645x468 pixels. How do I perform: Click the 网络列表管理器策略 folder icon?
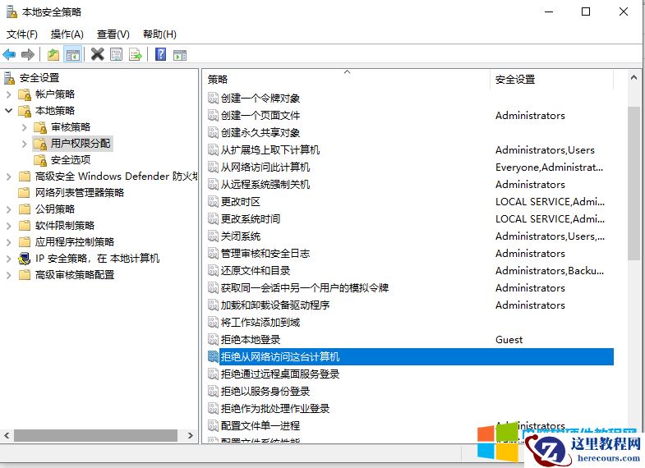click(x=25, y=193)
